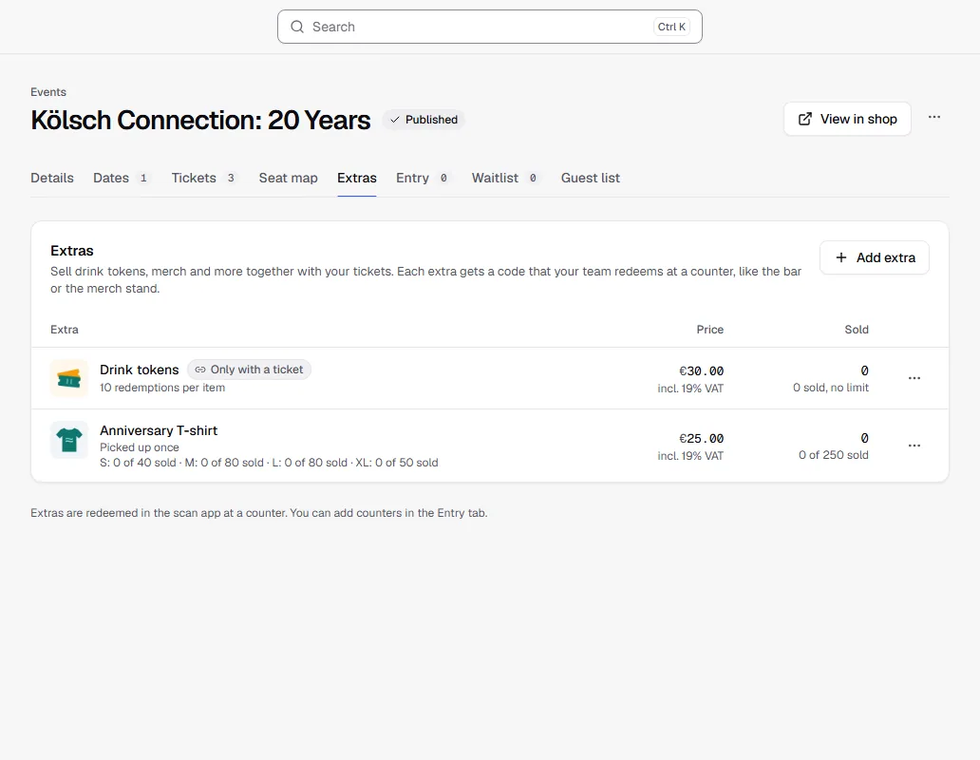
Task: Select the Drink tokens extra name
Action: point(140,370)
